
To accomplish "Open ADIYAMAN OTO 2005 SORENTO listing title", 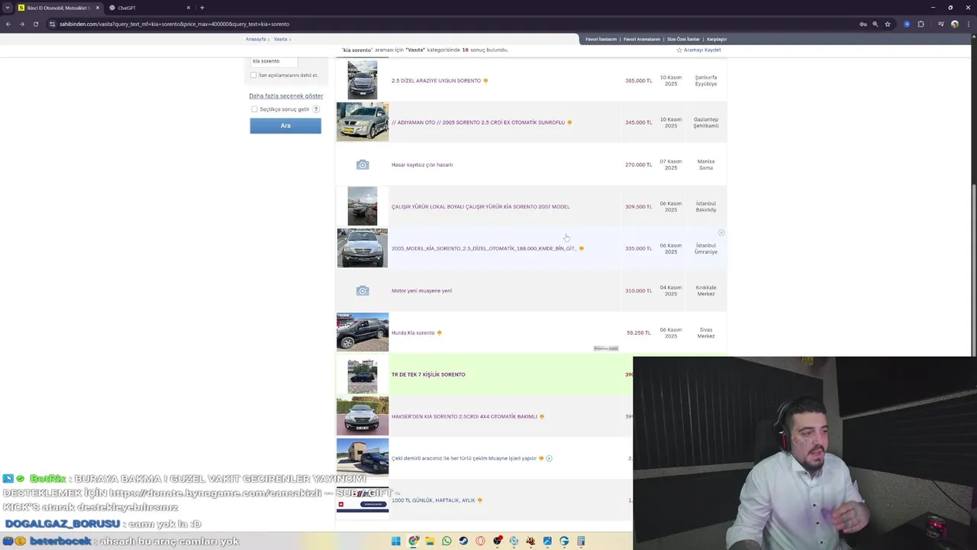I will tap(478, 122).
